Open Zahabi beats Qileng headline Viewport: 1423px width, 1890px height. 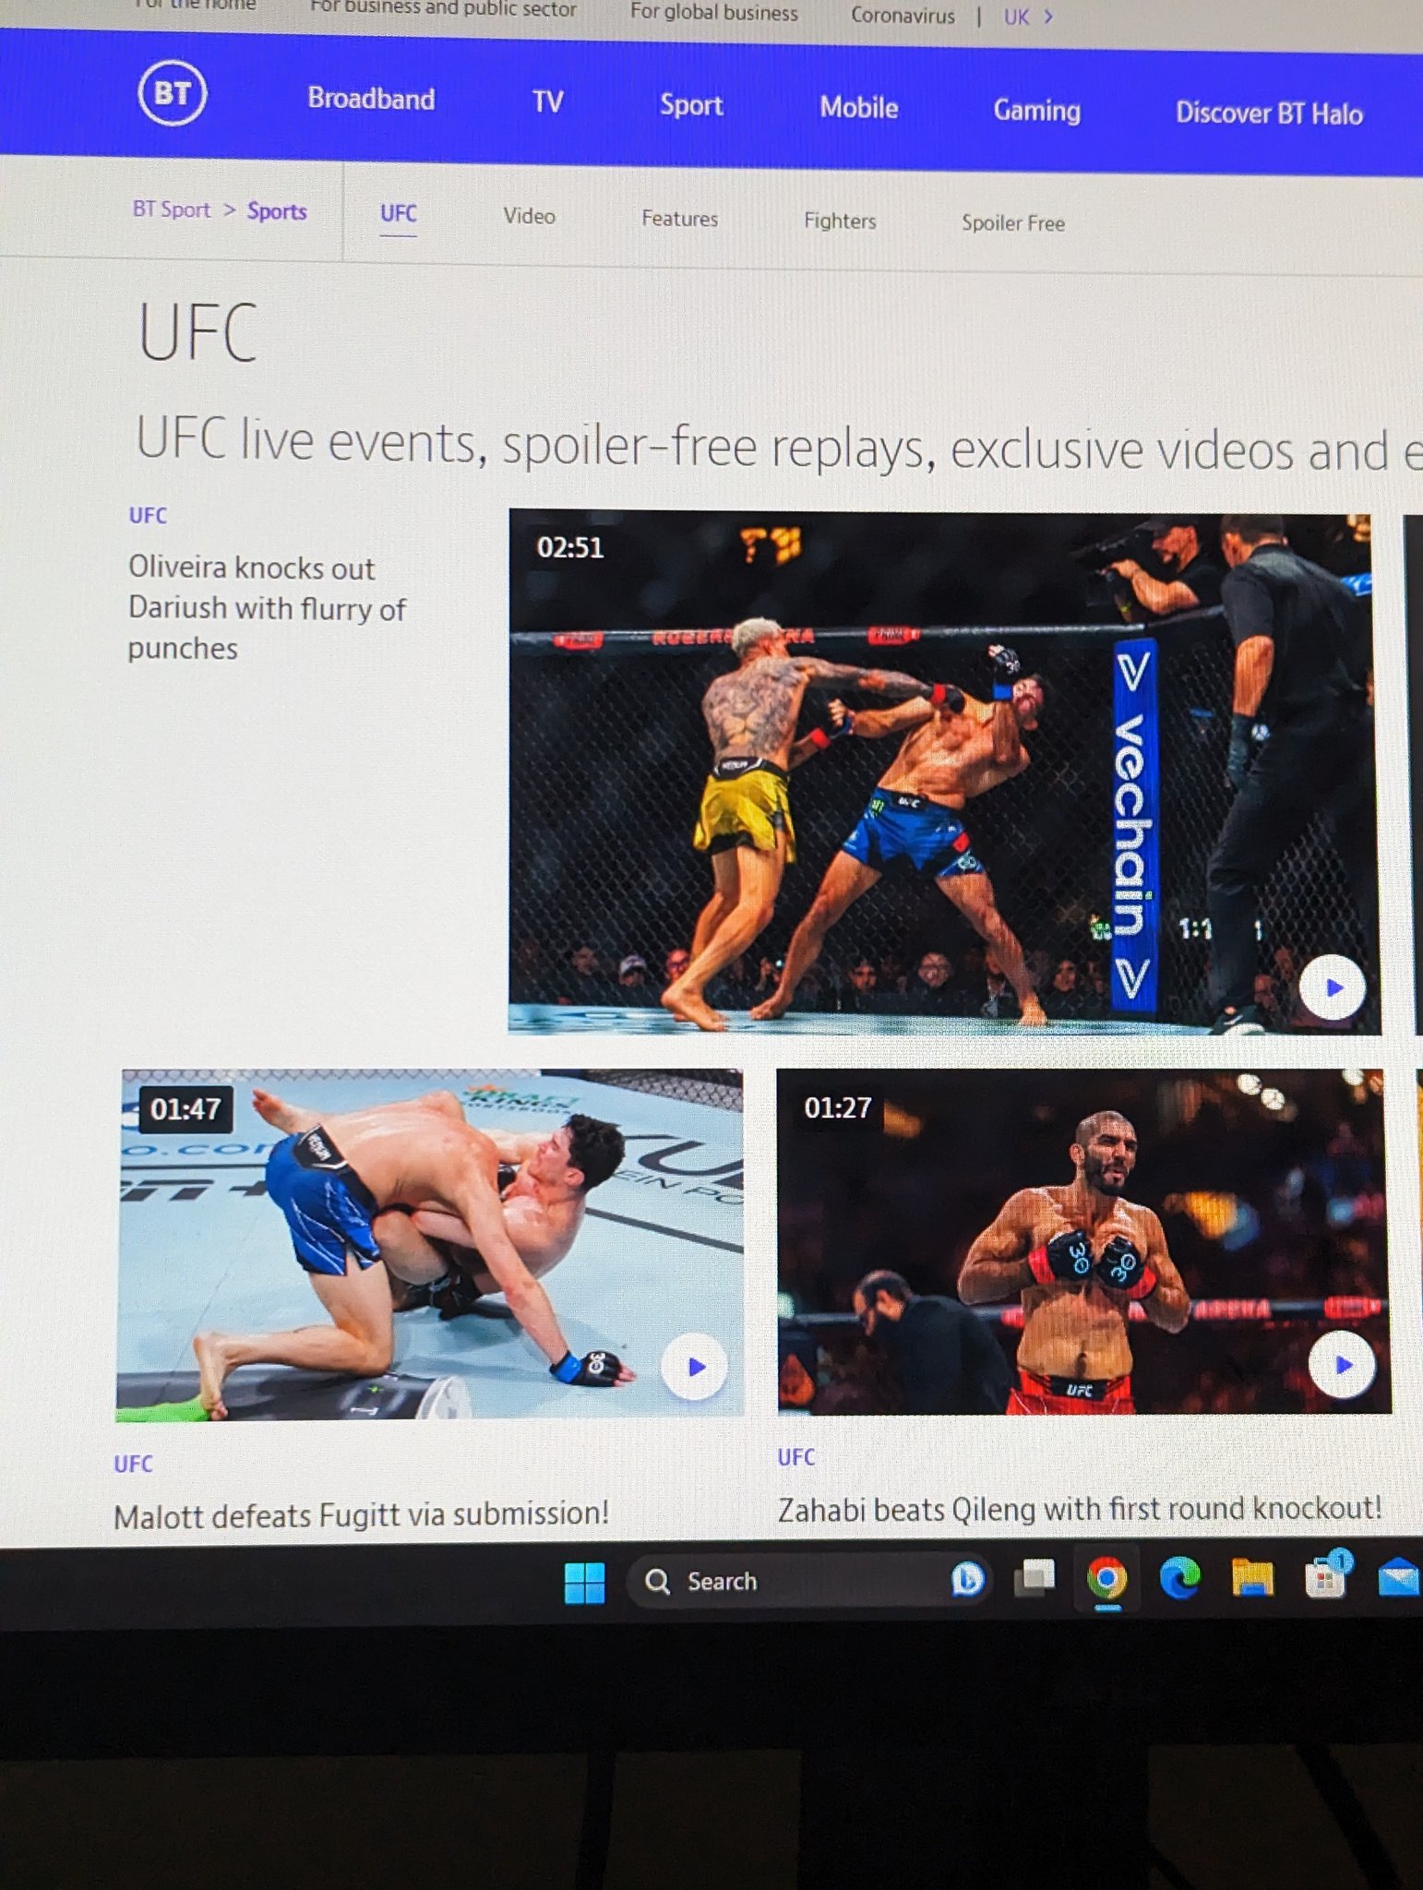[1080, 1510]
